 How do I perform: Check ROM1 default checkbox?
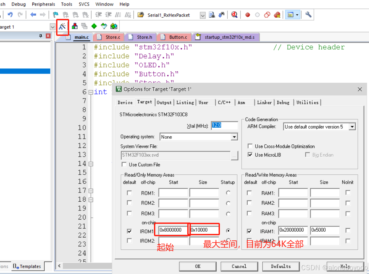[129, 193]
